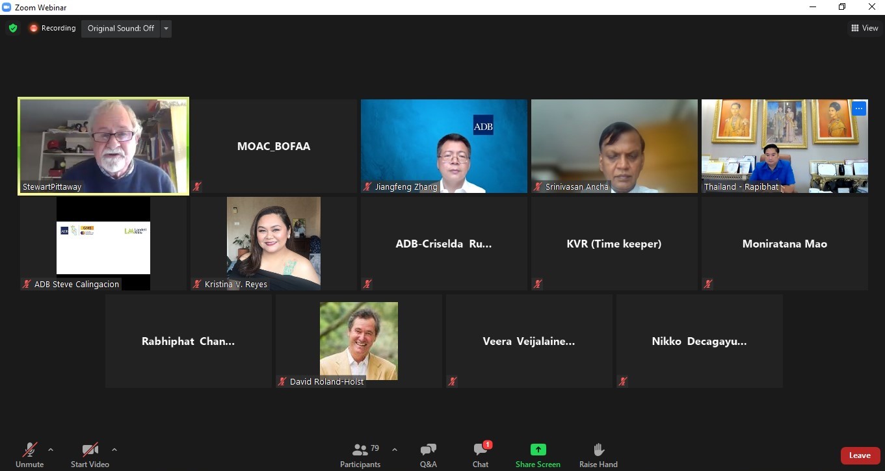Click the more options button on Thailand - Rapibhat tile
Viewport: 885px width, 471px height.
coord(859,108)
